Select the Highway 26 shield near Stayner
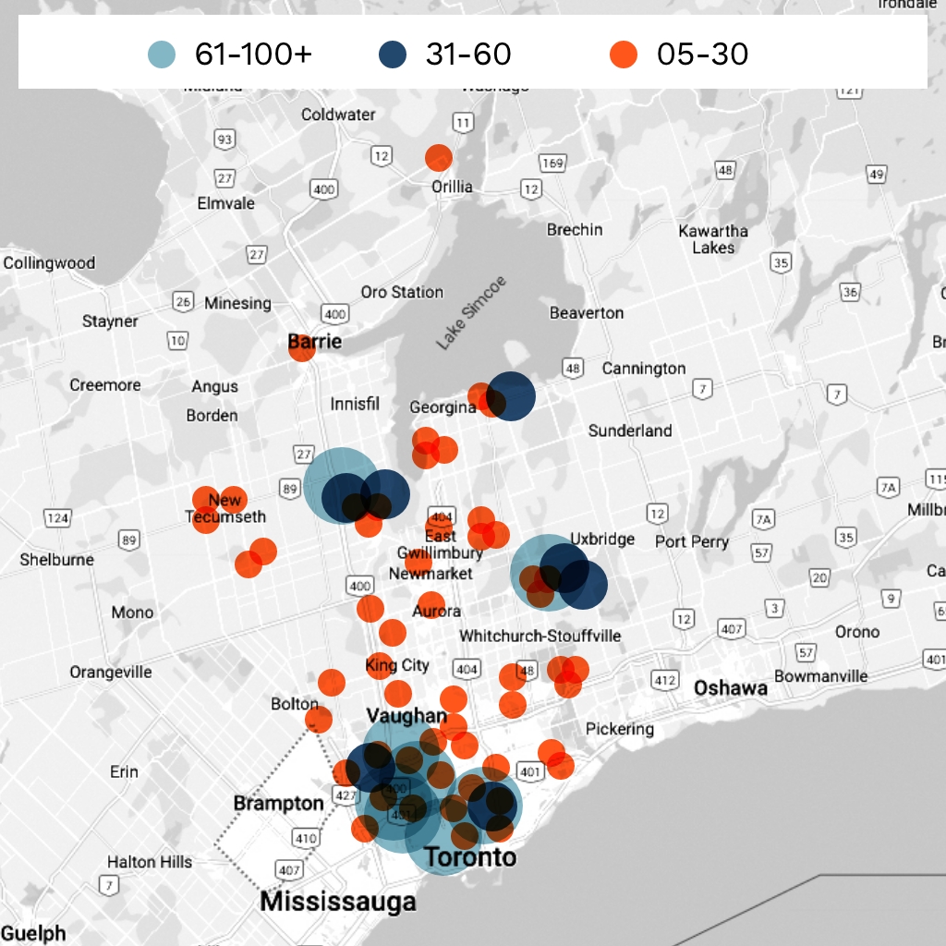Image resolution: width=946 pixels, height=946 pixels. pos(183,301)
